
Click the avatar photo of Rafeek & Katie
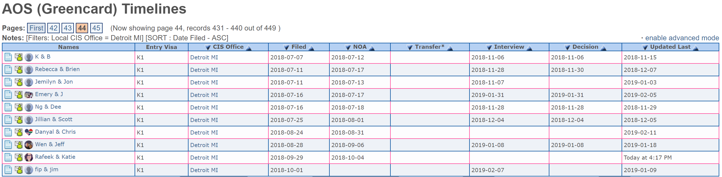pyautogui.click(x=28, y=157)
